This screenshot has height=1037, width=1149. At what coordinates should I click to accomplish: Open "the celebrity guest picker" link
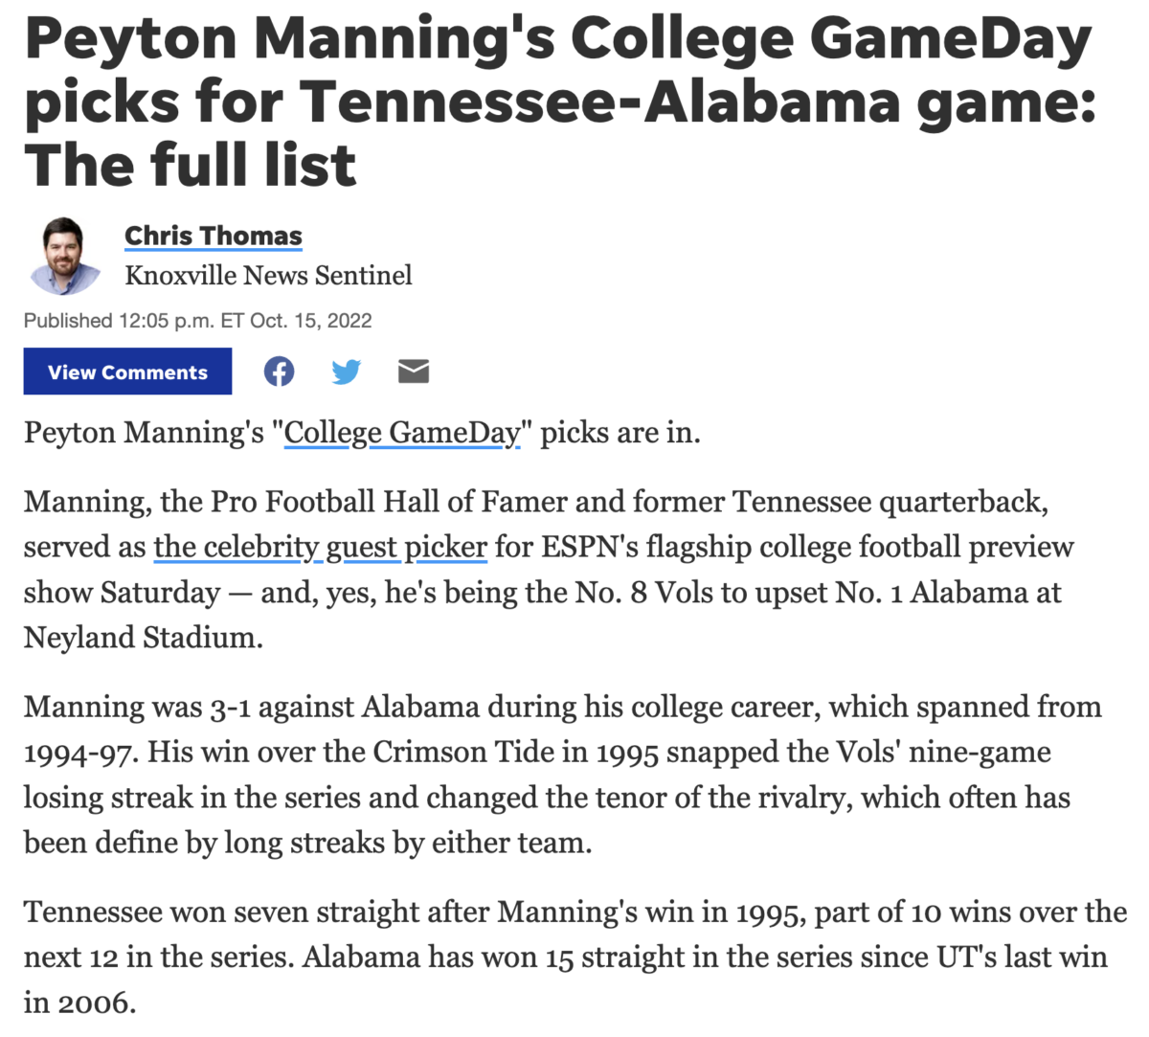point(320,547)
